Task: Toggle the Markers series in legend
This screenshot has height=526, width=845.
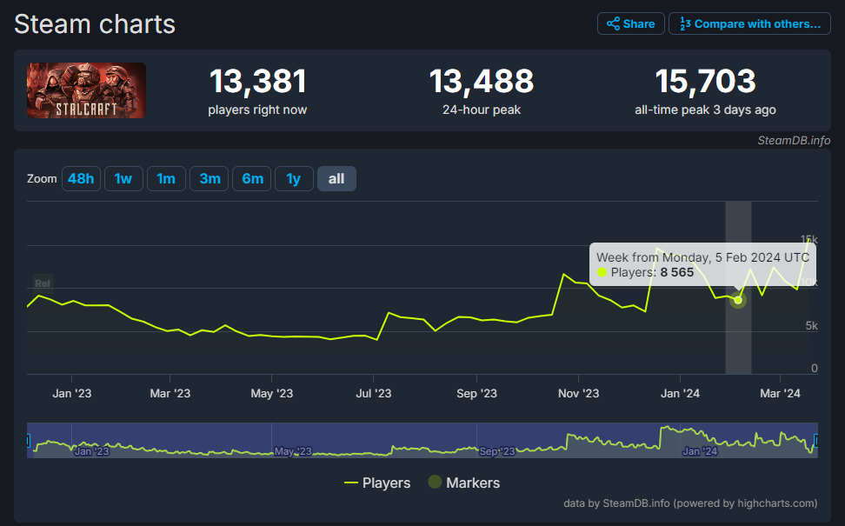Action: (x=464, y=483)
